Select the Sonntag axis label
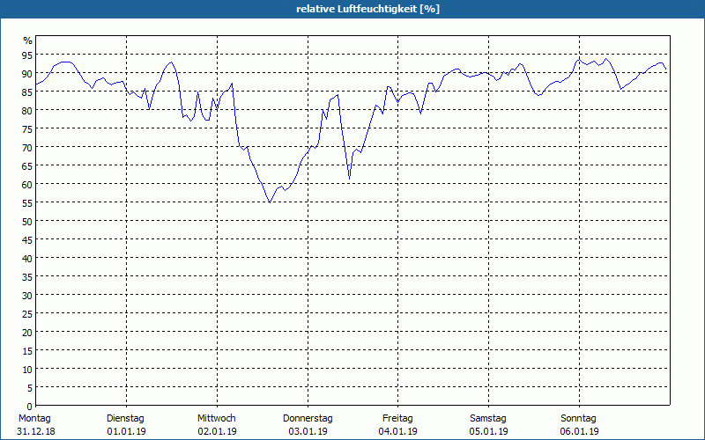The image size is (705, 440). tap(579, 419)
